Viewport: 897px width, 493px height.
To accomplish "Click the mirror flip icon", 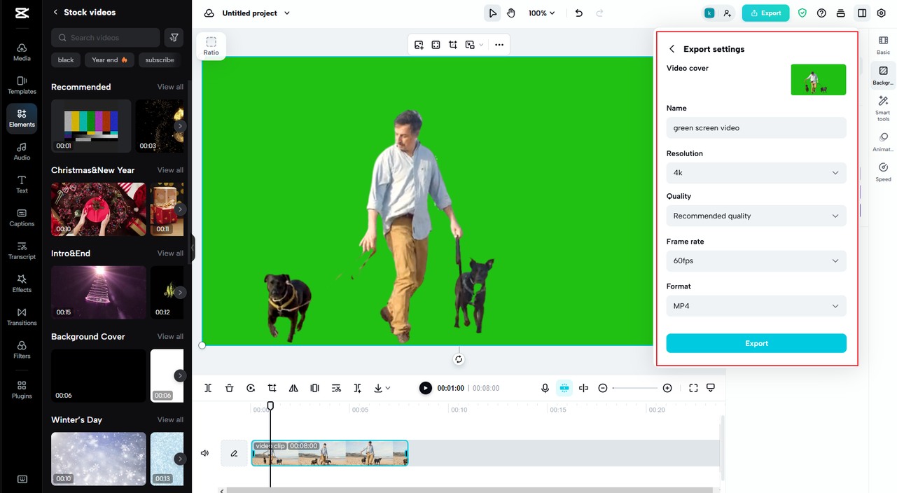I will pyautogui.click(x=293, y=388).
